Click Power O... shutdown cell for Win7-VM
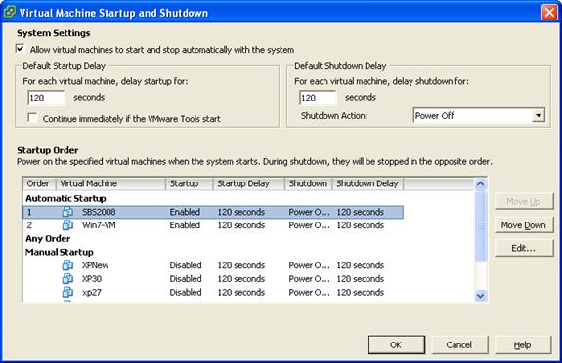The image size is (562, 363). tap(309, 225)
